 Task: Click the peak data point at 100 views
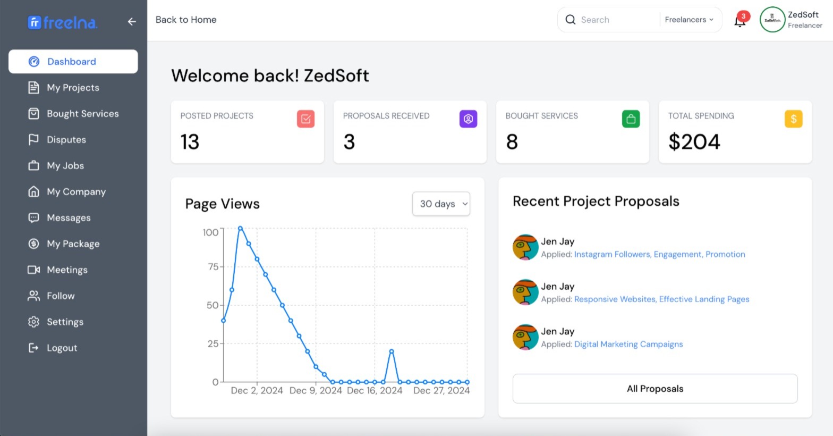(x=240, y=228)
